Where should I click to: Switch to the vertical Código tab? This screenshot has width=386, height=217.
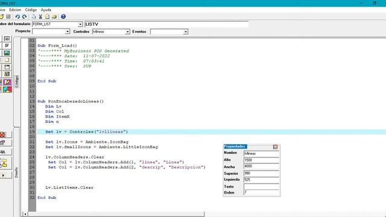[17, 81]
